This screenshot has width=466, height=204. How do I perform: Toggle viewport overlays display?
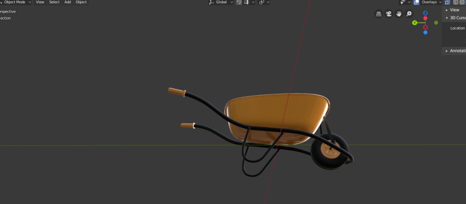416,2
